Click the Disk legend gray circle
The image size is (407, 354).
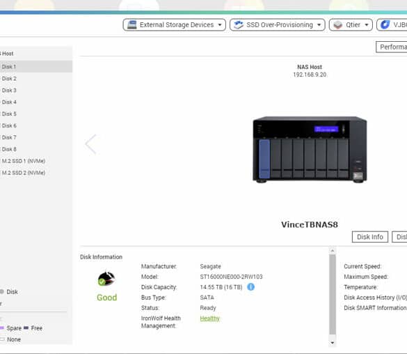coord(2,291)
